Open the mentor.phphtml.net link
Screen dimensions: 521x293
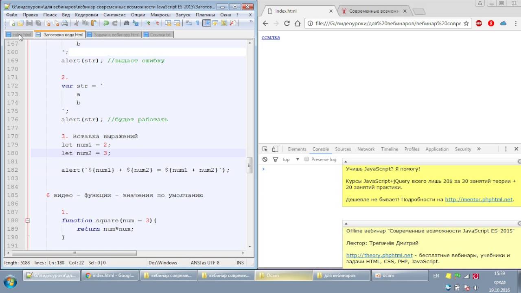pos(479,199)
